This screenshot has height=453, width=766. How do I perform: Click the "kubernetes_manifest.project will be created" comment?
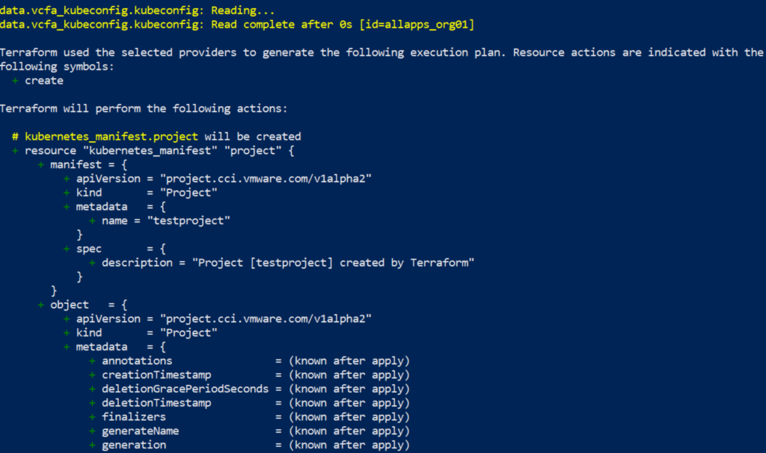click(x=162, y=137)
